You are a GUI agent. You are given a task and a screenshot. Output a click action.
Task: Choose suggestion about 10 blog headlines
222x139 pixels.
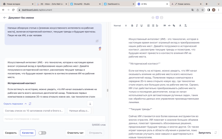[x=34, y=110]
